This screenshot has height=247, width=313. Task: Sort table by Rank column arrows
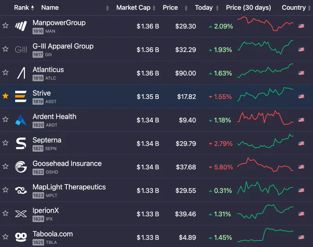33,8
